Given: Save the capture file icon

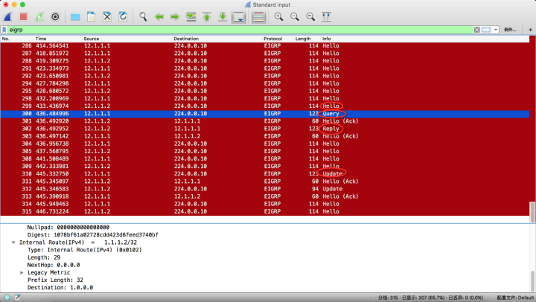Looking at the screenshot, I should (91, 17).
